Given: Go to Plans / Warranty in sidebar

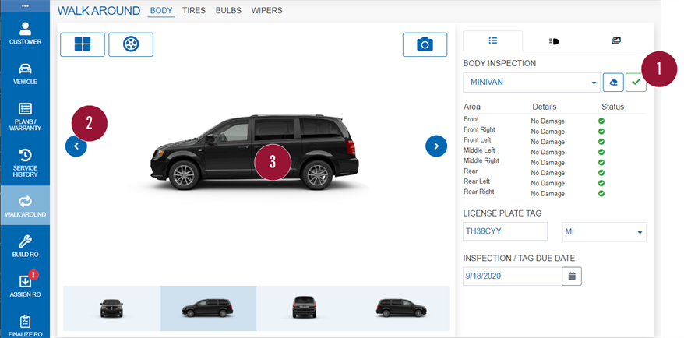Looking at the screenshot, I should coord(25,117).
